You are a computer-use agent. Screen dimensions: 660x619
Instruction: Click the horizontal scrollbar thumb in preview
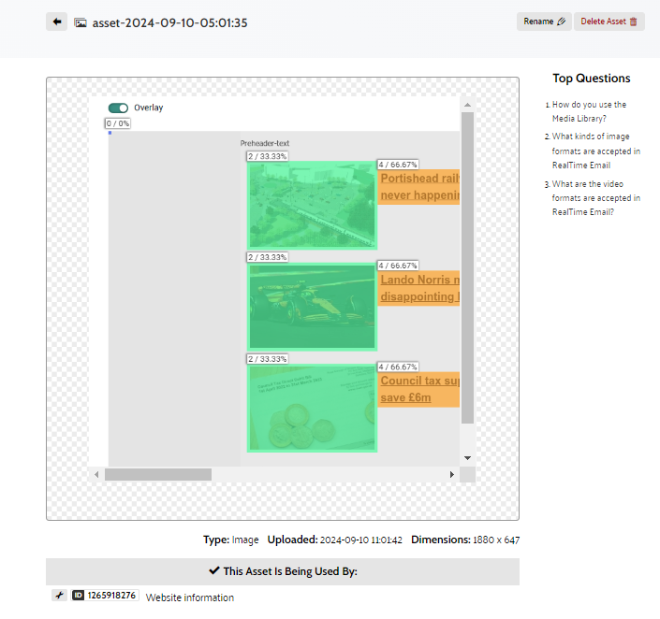158,475
